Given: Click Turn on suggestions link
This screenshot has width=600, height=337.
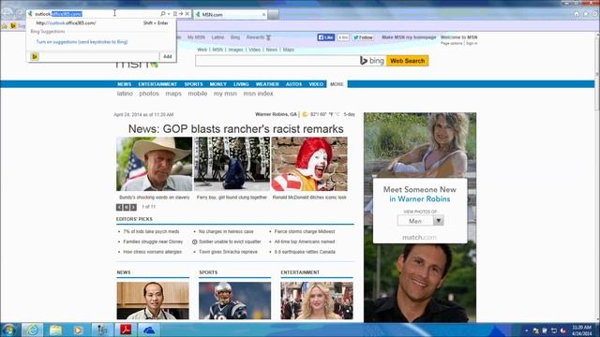Looking at the screenshot, I should 82,42.
